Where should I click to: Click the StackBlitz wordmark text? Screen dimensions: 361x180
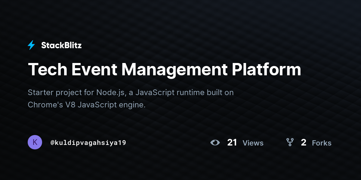pos(61,45)
